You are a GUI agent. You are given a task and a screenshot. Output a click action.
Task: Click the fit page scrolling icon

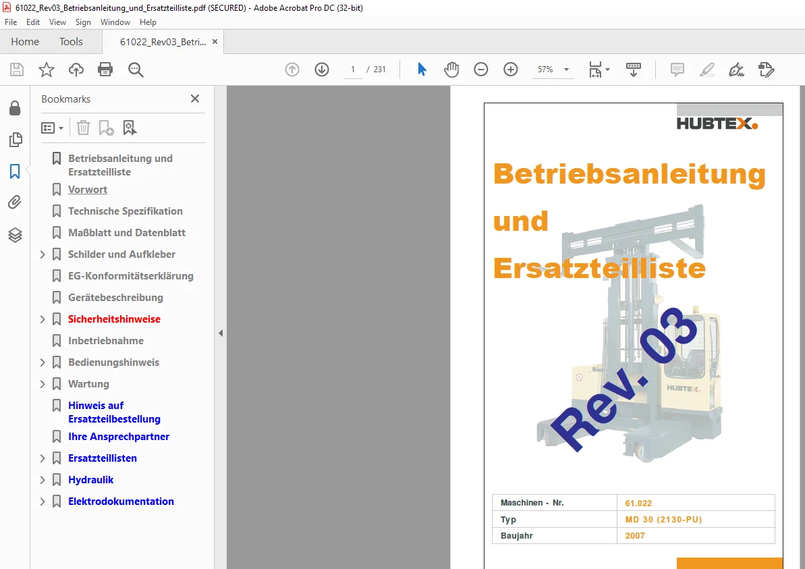click(x=595, y=70)
